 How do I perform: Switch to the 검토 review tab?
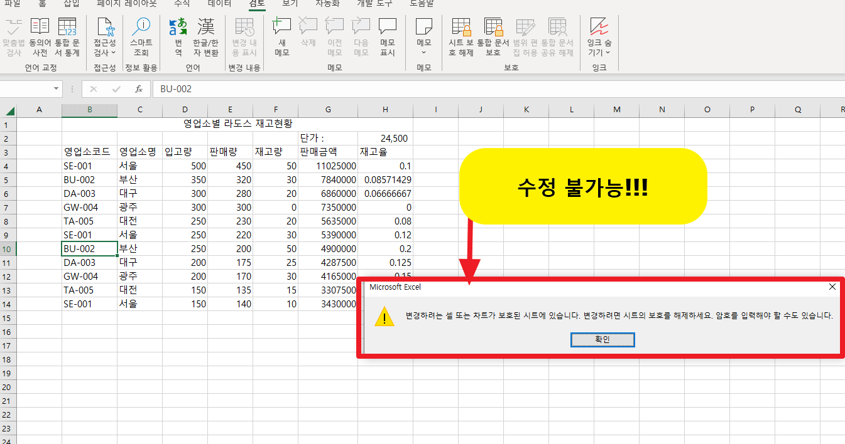point(257,4)
